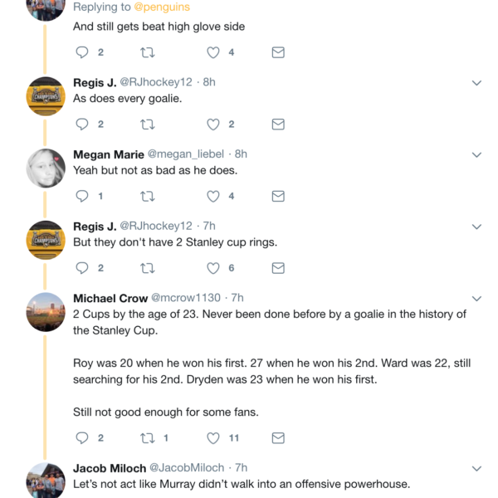The height and width of the screenshot is (498, 498).
Task: Open the dropdown on Jacob Miloch's tweet
Action: click(476, 469)
